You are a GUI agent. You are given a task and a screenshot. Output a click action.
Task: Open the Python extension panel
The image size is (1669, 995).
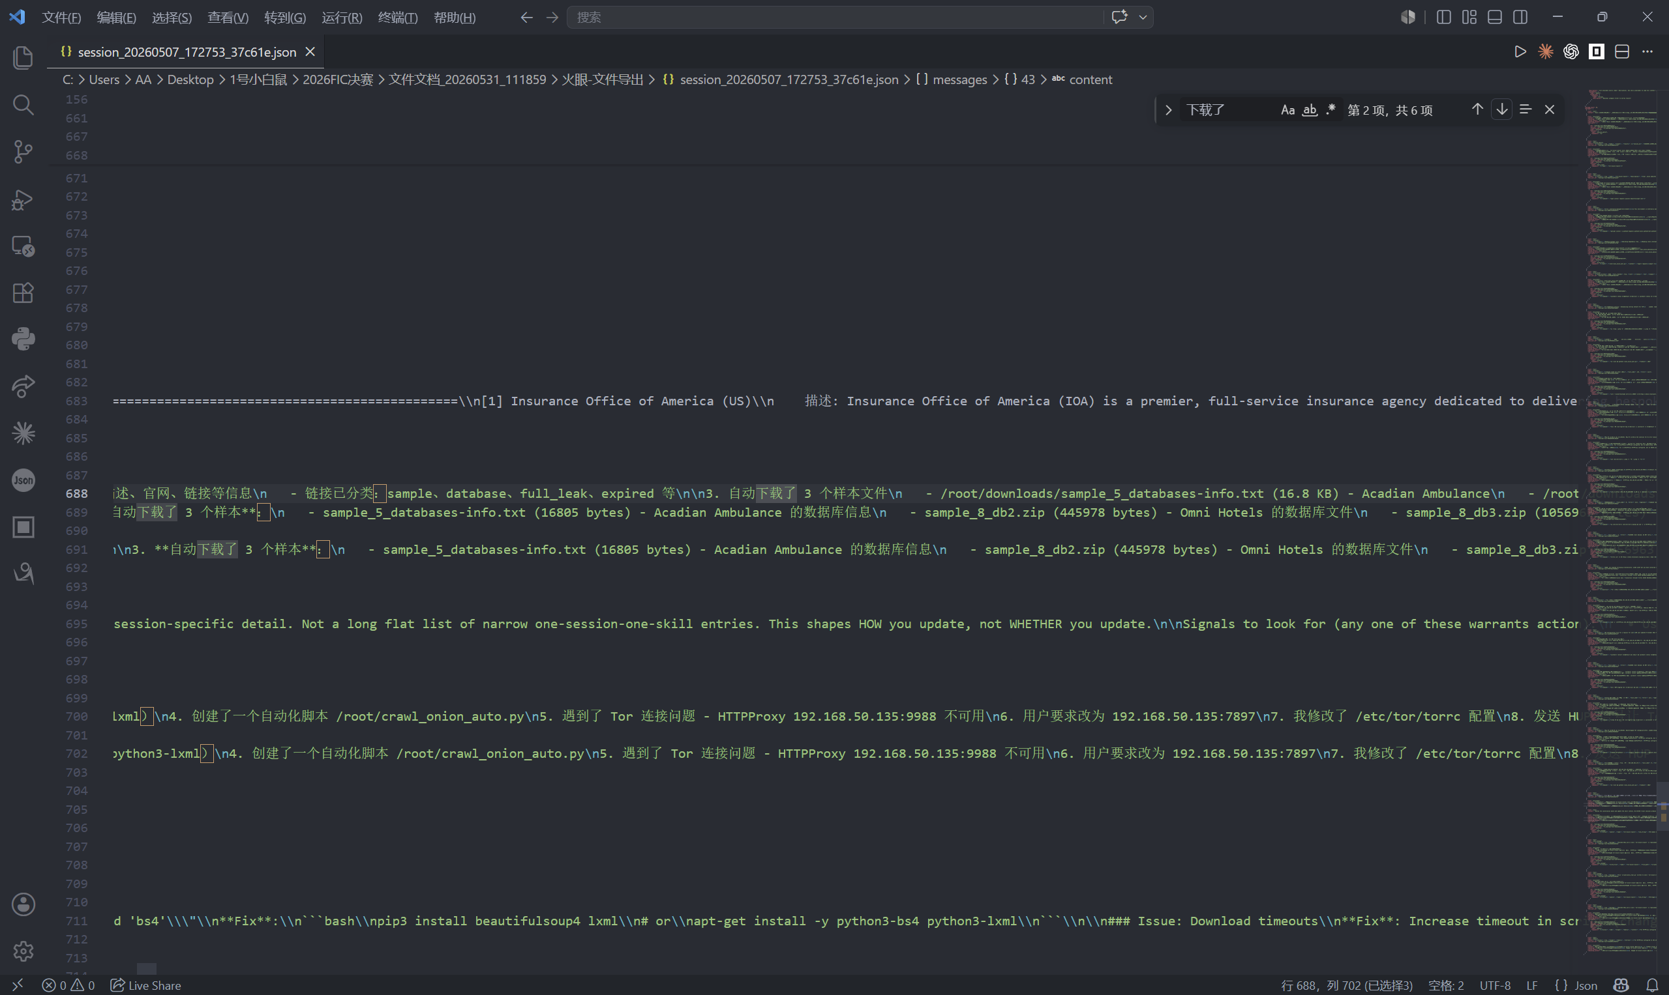click(23, 339)
